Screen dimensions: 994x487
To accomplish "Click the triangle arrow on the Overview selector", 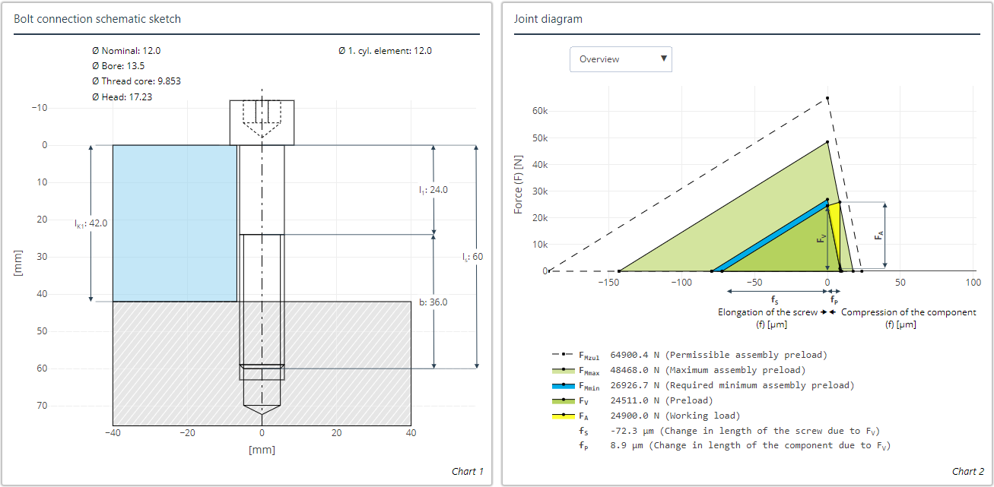I will [x=663, y=59].
